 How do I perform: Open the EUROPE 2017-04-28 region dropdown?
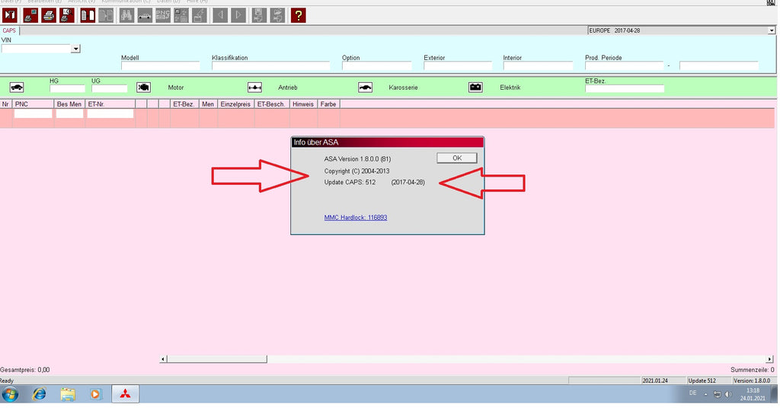[772, 30]
